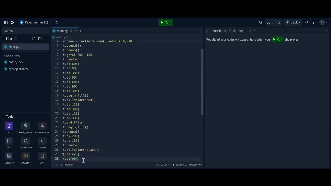Select main.py in file tree
Screen dimensions: 331x186
(26, 47)
